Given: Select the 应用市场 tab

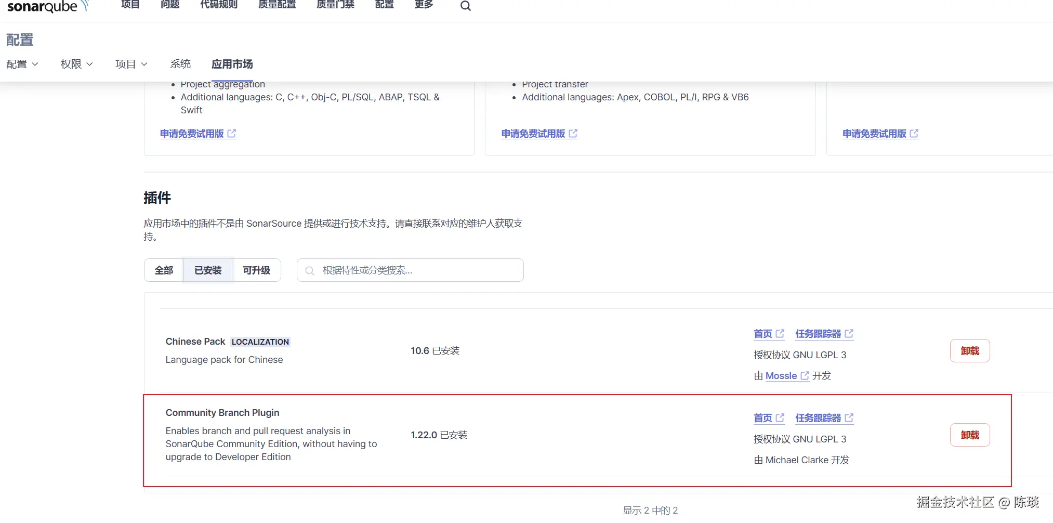Looking at the screenshot, I should click(232, 64).
